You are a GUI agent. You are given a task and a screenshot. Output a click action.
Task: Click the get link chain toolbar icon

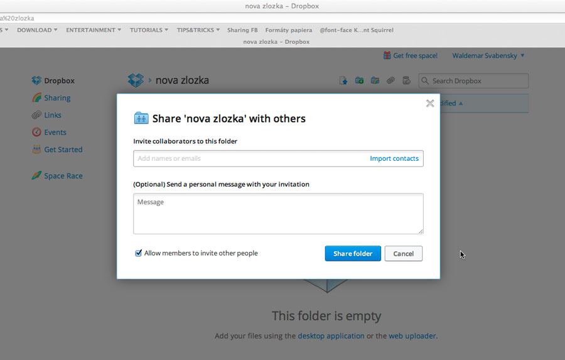tap(390, 80)
